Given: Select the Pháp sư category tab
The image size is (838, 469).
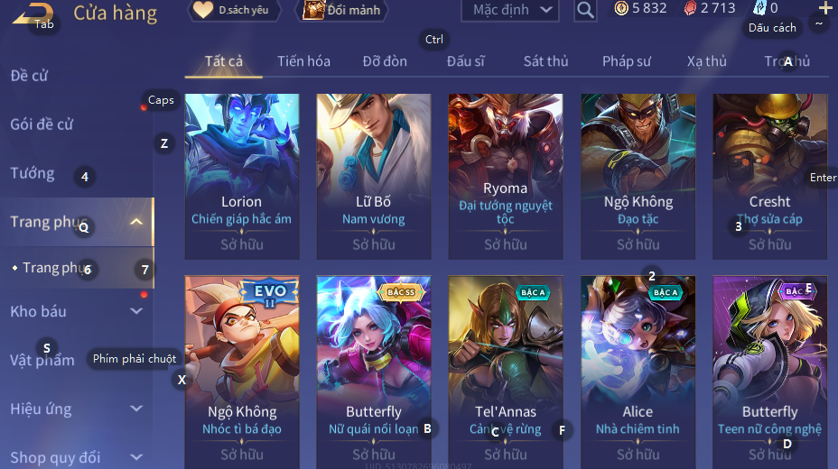Looking at the screenshot, I should click(627, 61).
